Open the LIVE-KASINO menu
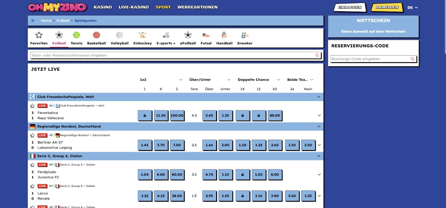Viewport: 446px width, 208px height. (x=134, y=7)
